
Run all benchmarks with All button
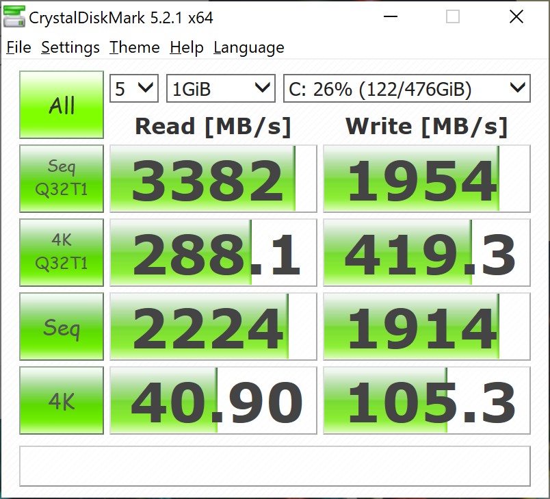62,105
